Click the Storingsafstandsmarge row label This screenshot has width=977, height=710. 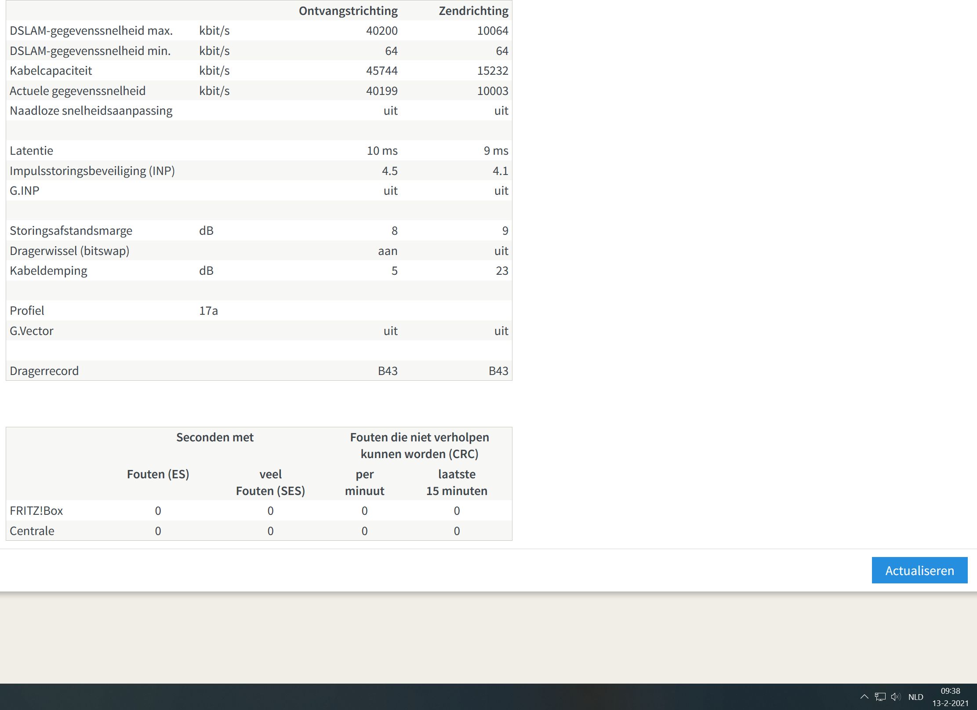71,231
